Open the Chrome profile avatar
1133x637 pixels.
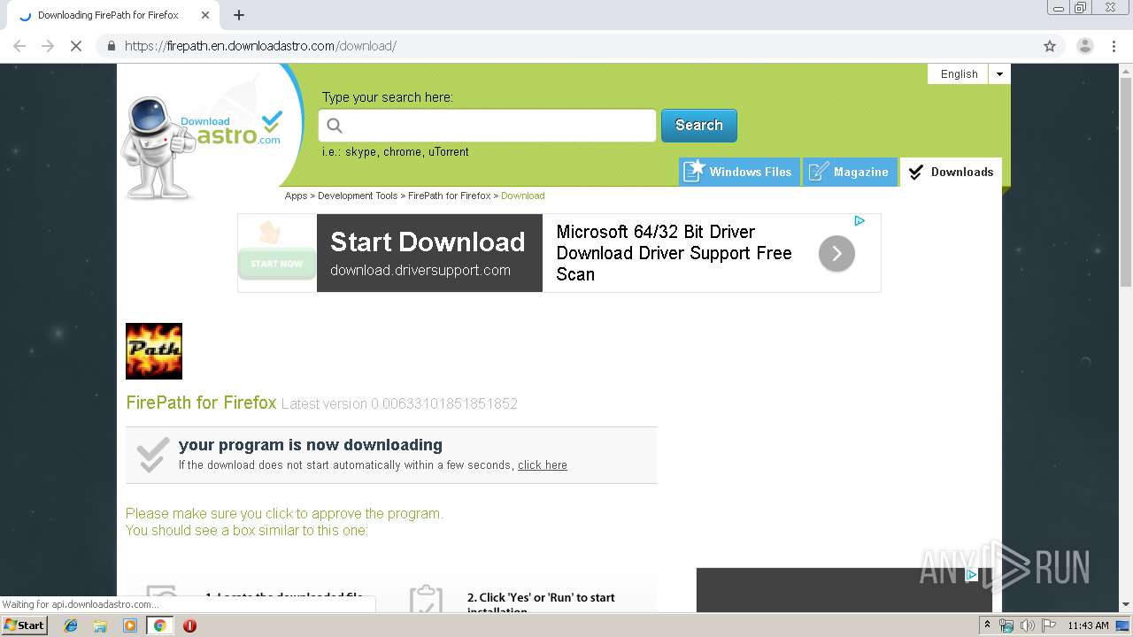(1084, 46)
